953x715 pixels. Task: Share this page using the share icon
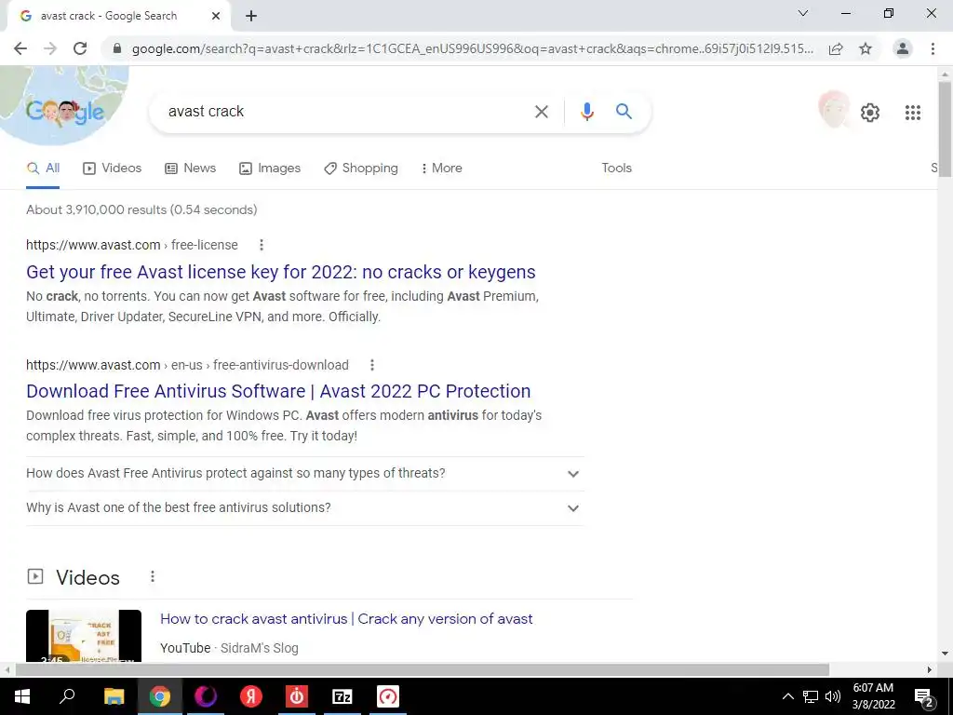click(836, 48)
